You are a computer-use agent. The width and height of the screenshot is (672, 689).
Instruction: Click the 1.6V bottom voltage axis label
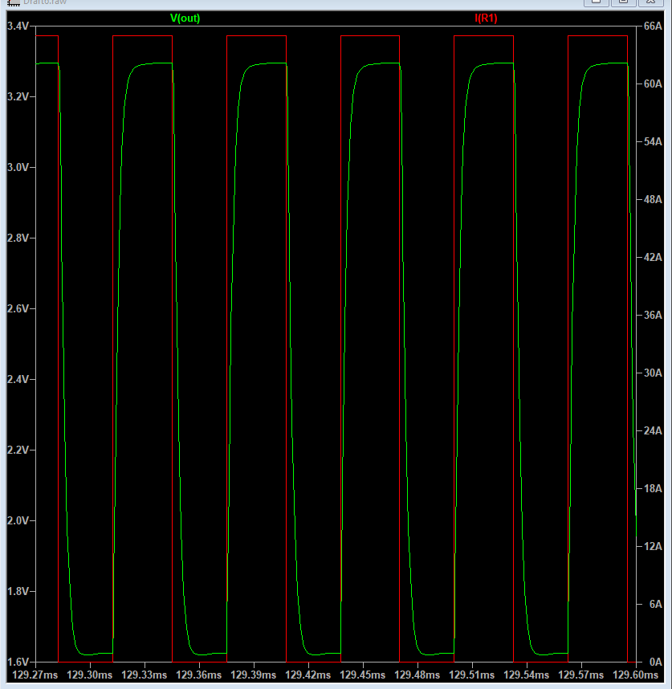[18, 662]
